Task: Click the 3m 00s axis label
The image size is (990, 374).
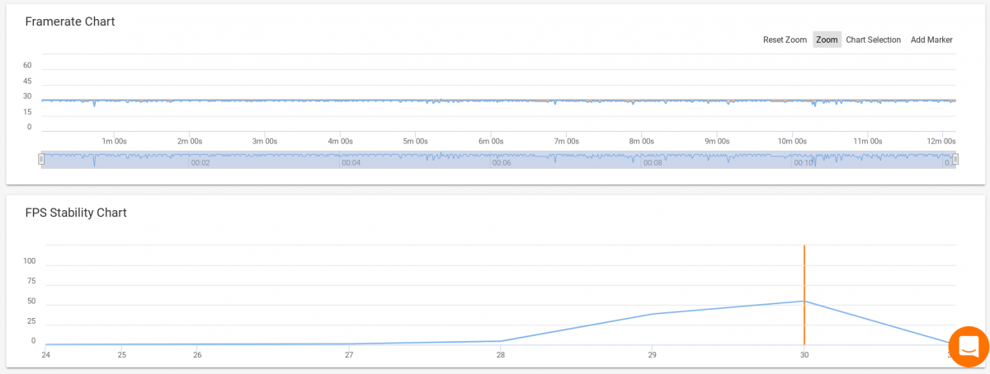Action: tap(265, 141)
